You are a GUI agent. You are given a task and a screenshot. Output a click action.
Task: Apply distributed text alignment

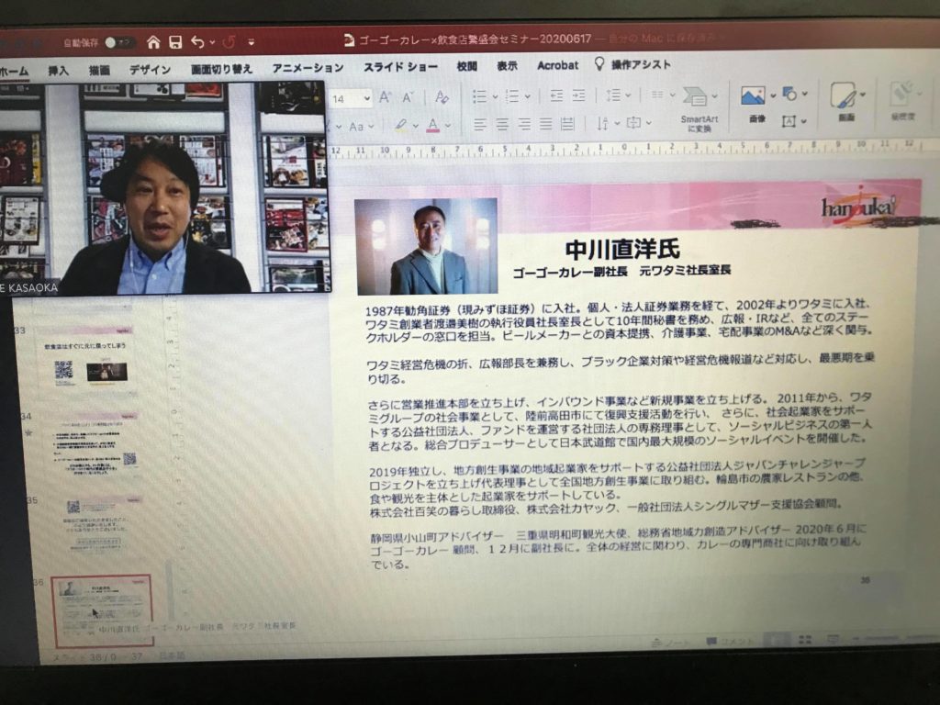pos(567,124)
